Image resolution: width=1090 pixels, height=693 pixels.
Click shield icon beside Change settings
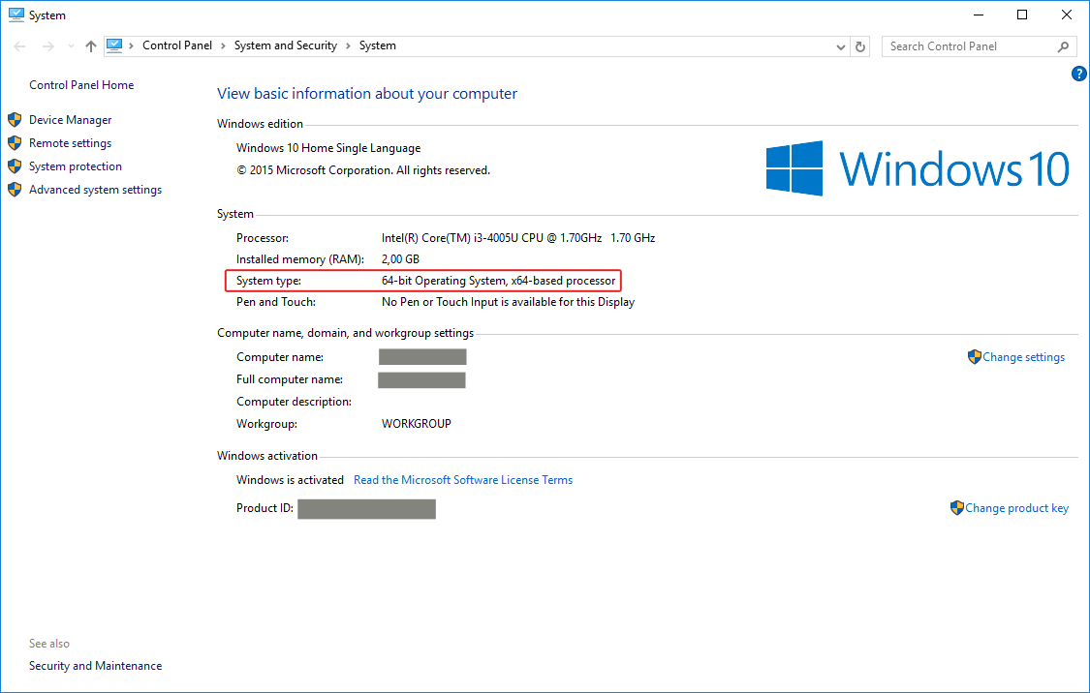point(974,357)
